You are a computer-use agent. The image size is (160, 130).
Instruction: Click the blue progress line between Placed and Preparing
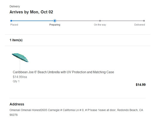[x=33, y=21]
